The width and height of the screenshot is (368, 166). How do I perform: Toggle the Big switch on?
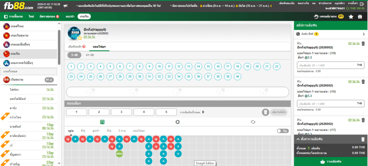coord(283,131)
